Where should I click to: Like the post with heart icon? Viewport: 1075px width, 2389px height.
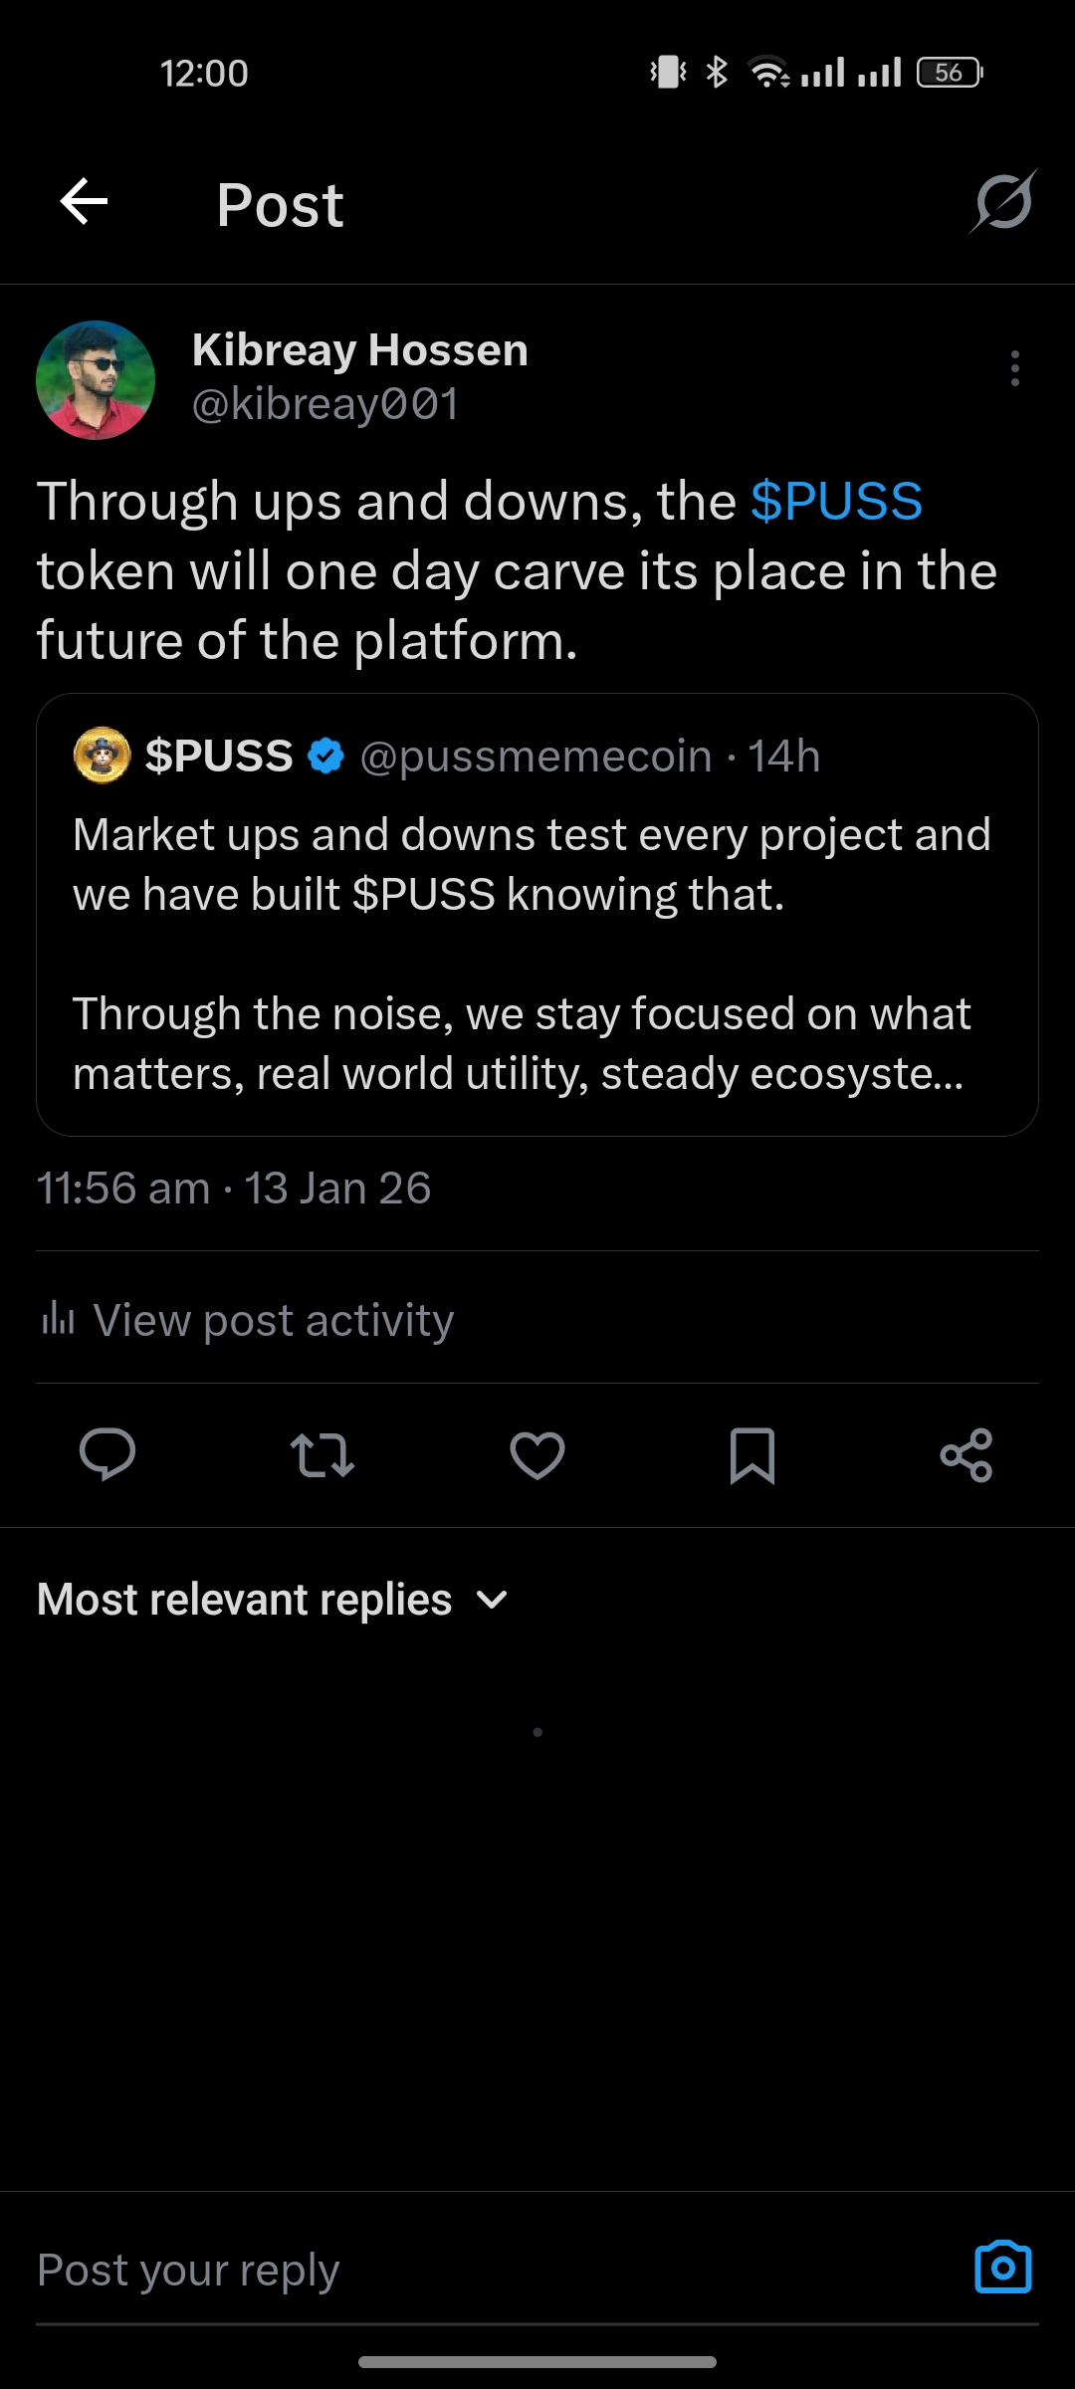pyautogui.click(x=537, y=1455)
